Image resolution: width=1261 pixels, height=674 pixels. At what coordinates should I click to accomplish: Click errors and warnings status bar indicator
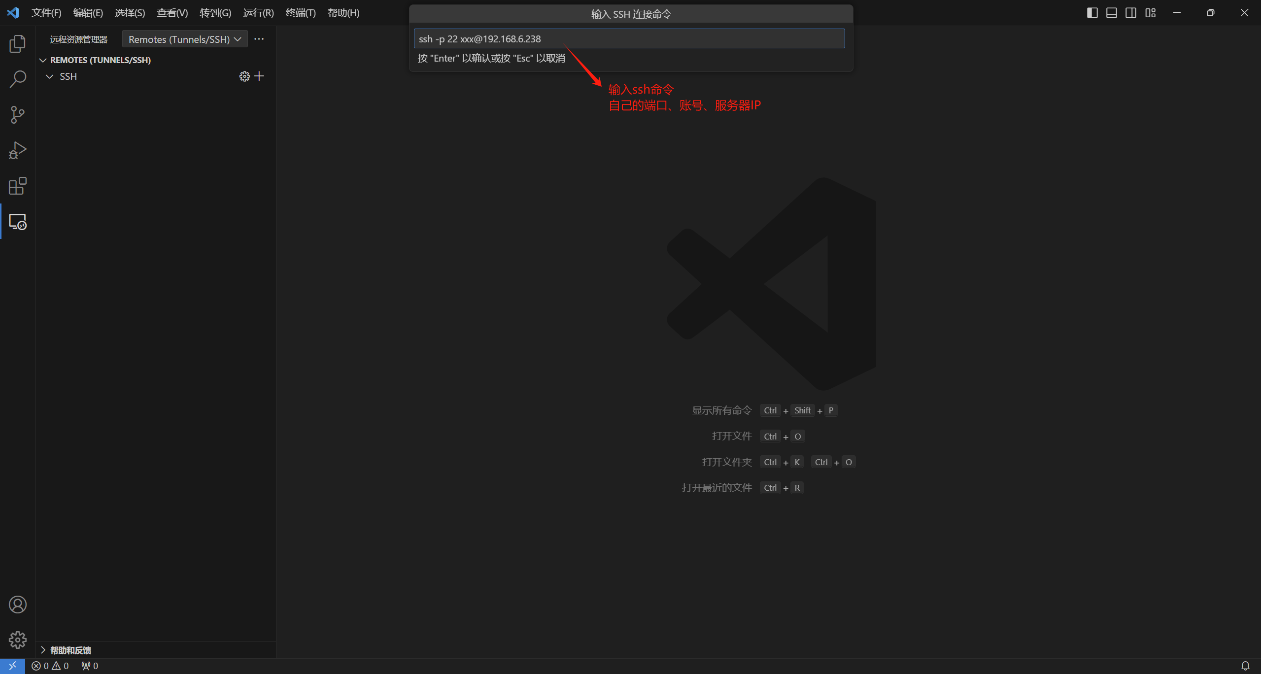pyautogui.click(x=50, y=666)
